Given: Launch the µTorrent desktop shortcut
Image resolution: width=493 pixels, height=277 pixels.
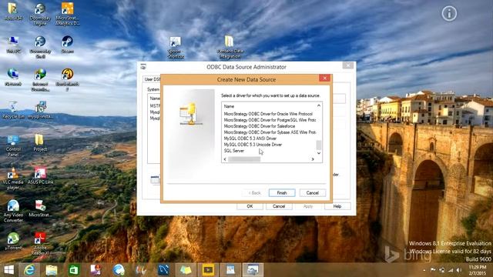Looking at the screenshot, I should point(13,241).
